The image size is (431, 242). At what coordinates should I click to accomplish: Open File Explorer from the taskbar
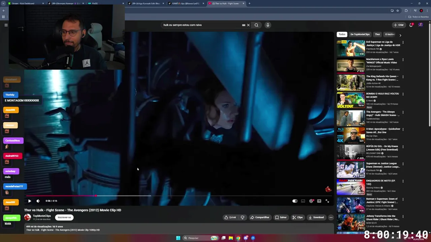[231, 238]
